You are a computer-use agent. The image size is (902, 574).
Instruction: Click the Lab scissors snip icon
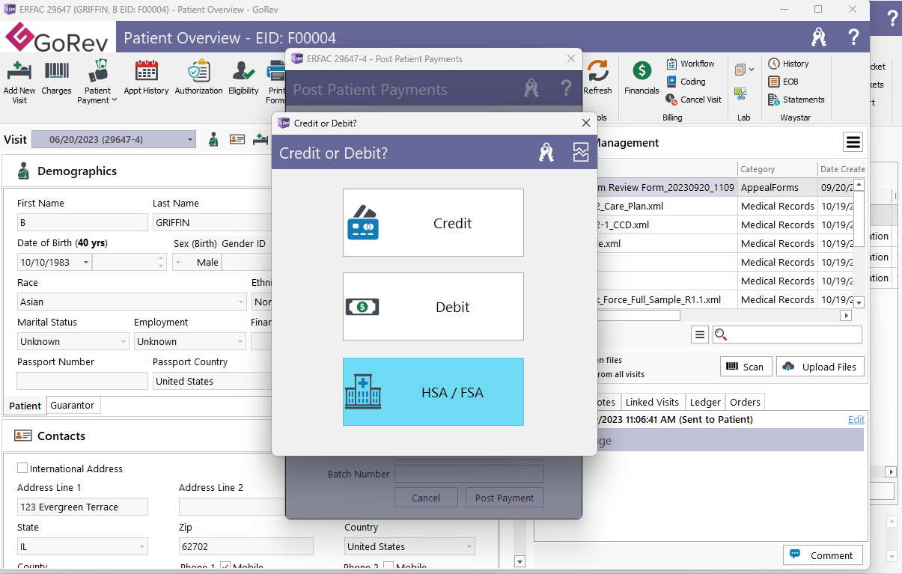[740, 94]
